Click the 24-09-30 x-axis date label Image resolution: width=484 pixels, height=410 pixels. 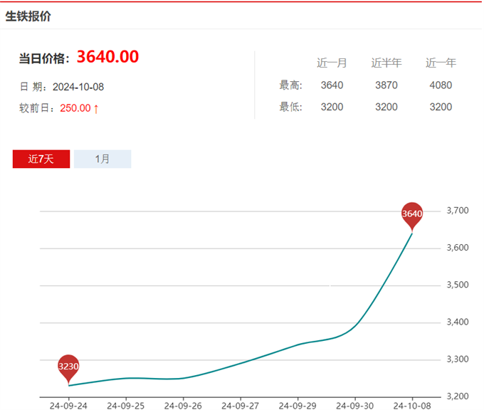click(x=355, y=405)
